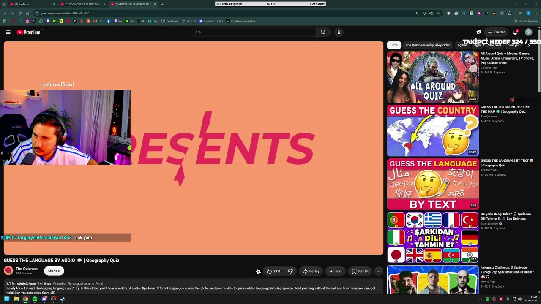Open WhatsApp bookmark shortcut

point(41,21)
